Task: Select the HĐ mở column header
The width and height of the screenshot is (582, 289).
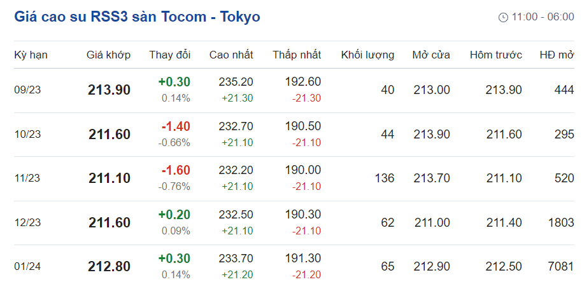Action: 557,55
